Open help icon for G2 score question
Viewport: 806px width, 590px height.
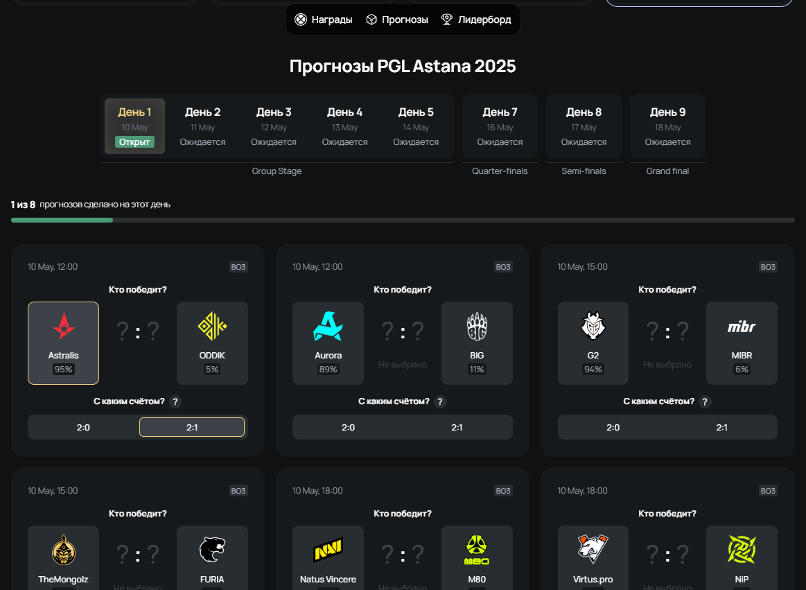tap(705, 401)
